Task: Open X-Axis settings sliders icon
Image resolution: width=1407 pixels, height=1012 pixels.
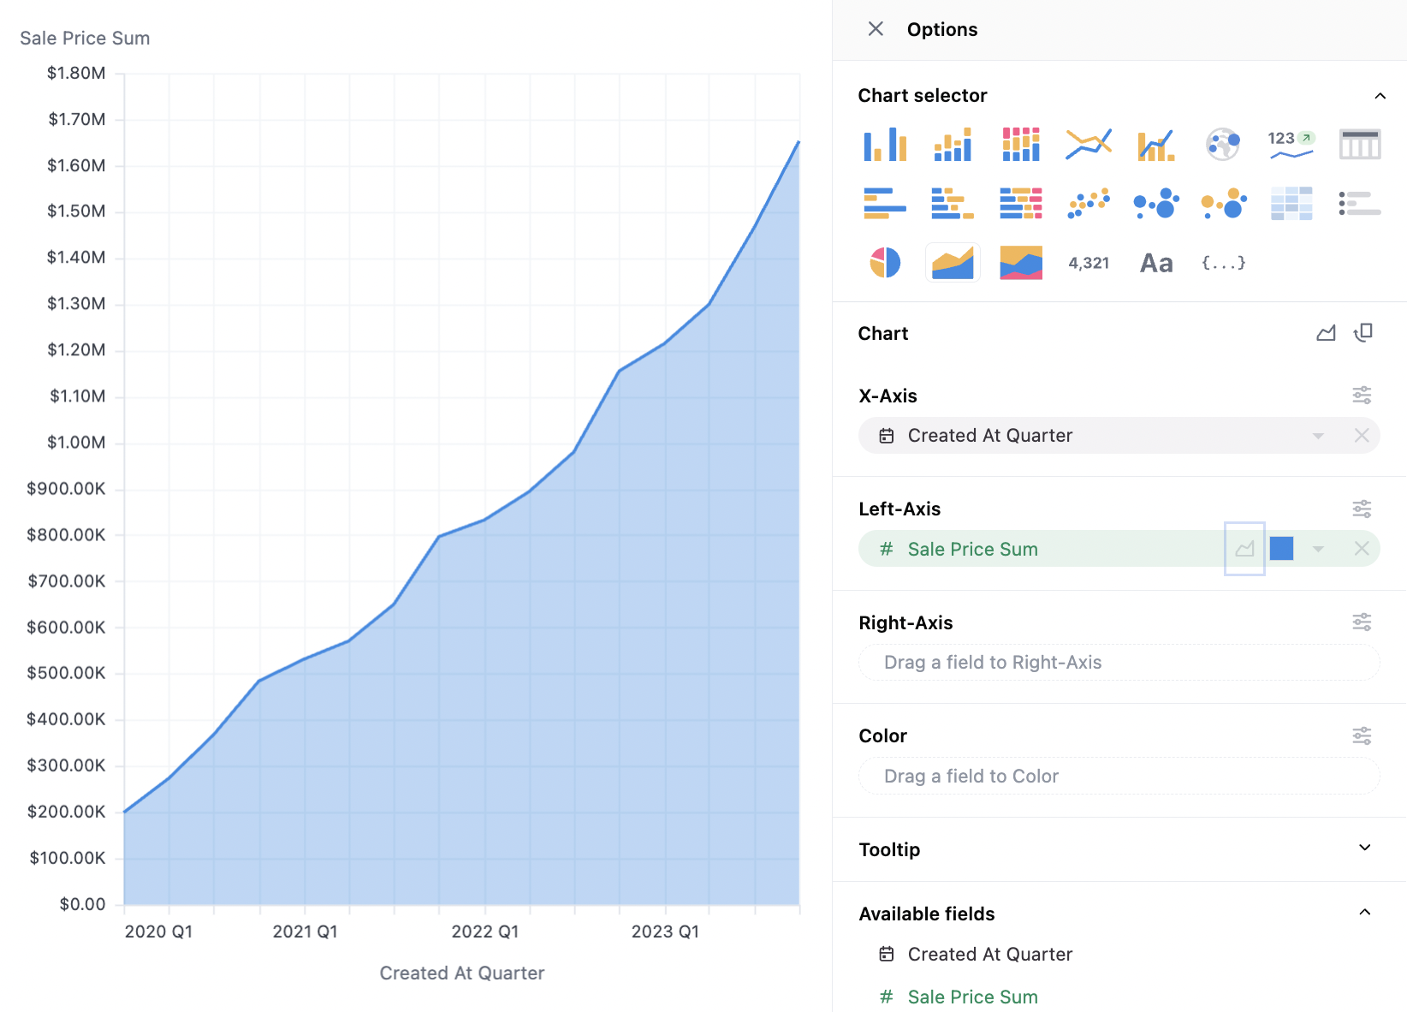Action: click(x=1361, y=395)
